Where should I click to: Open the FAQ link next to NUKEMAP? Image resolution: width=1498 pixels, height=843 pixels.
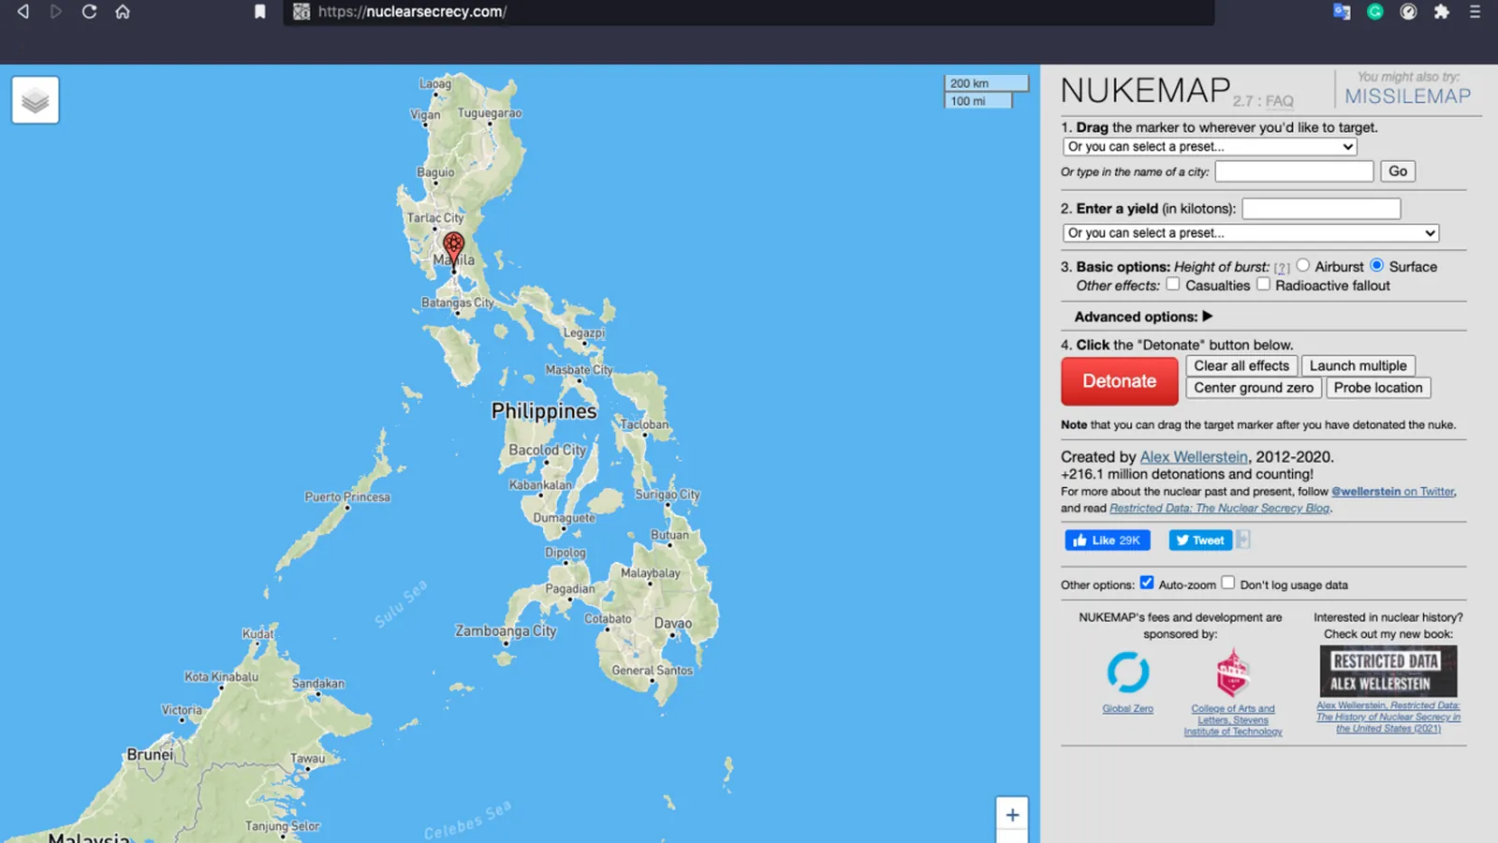(1280, 101)
